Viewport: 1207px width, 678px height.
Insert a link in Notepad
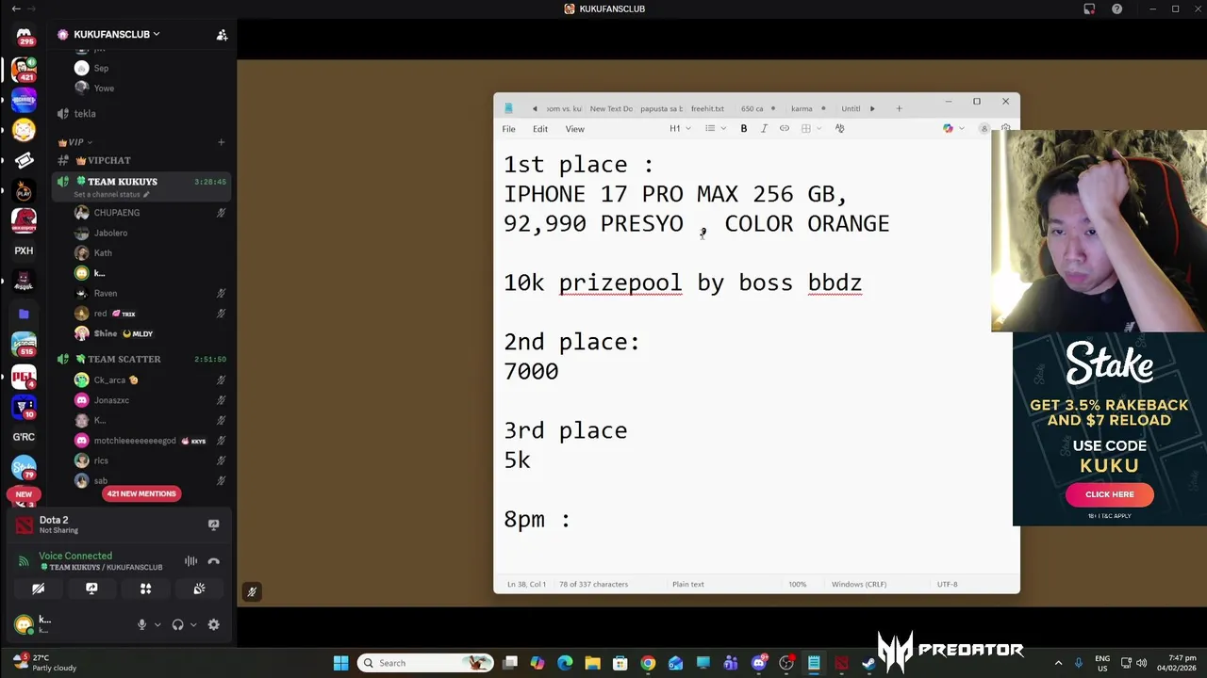[784, 128]
